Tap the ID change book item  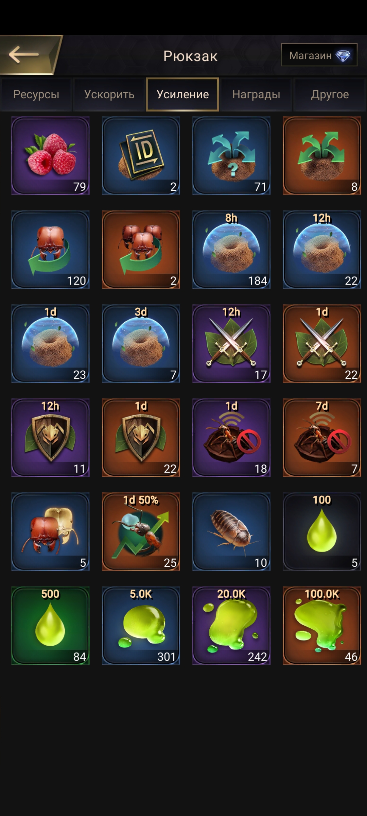point(141,156)
